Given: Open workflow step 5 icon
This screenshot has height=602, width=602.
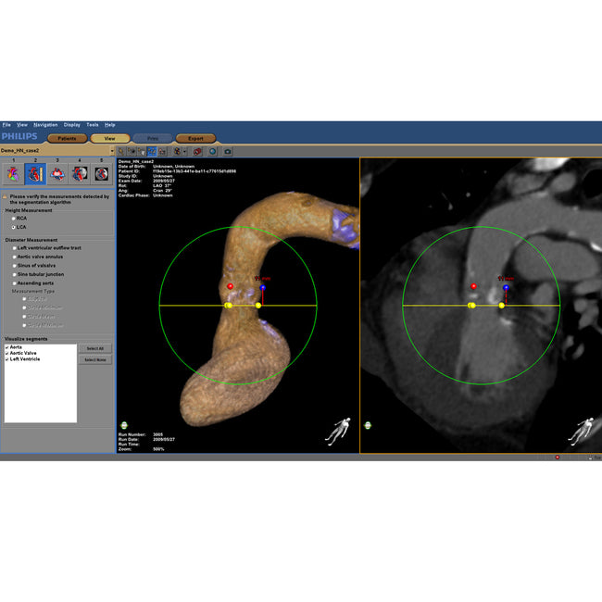Looking at the screenshot, I should [102, 172].
